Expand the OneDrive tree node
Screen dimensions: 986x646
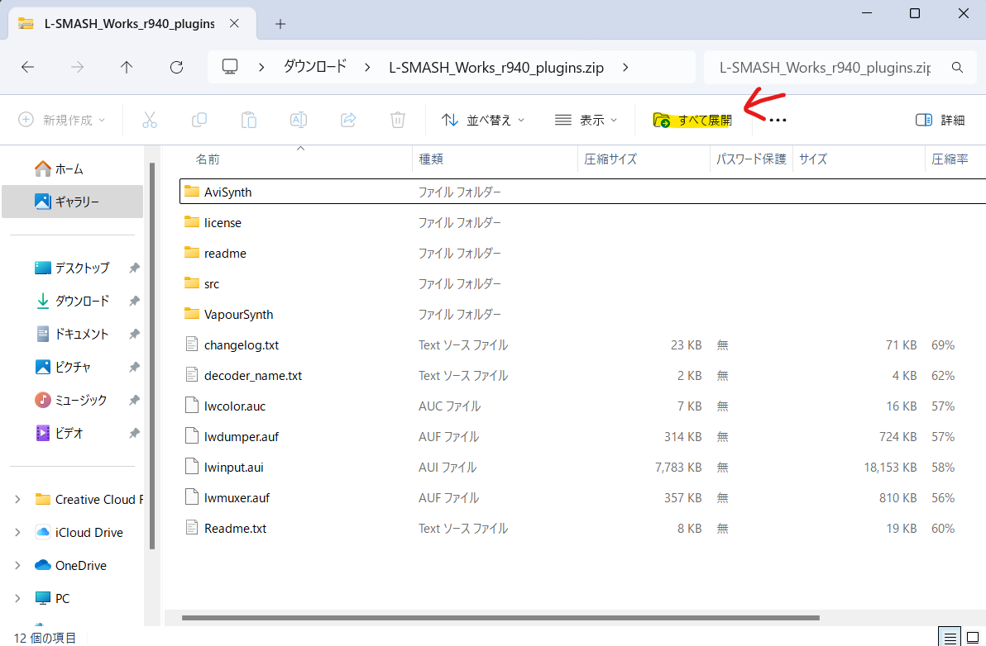[17, 566]
